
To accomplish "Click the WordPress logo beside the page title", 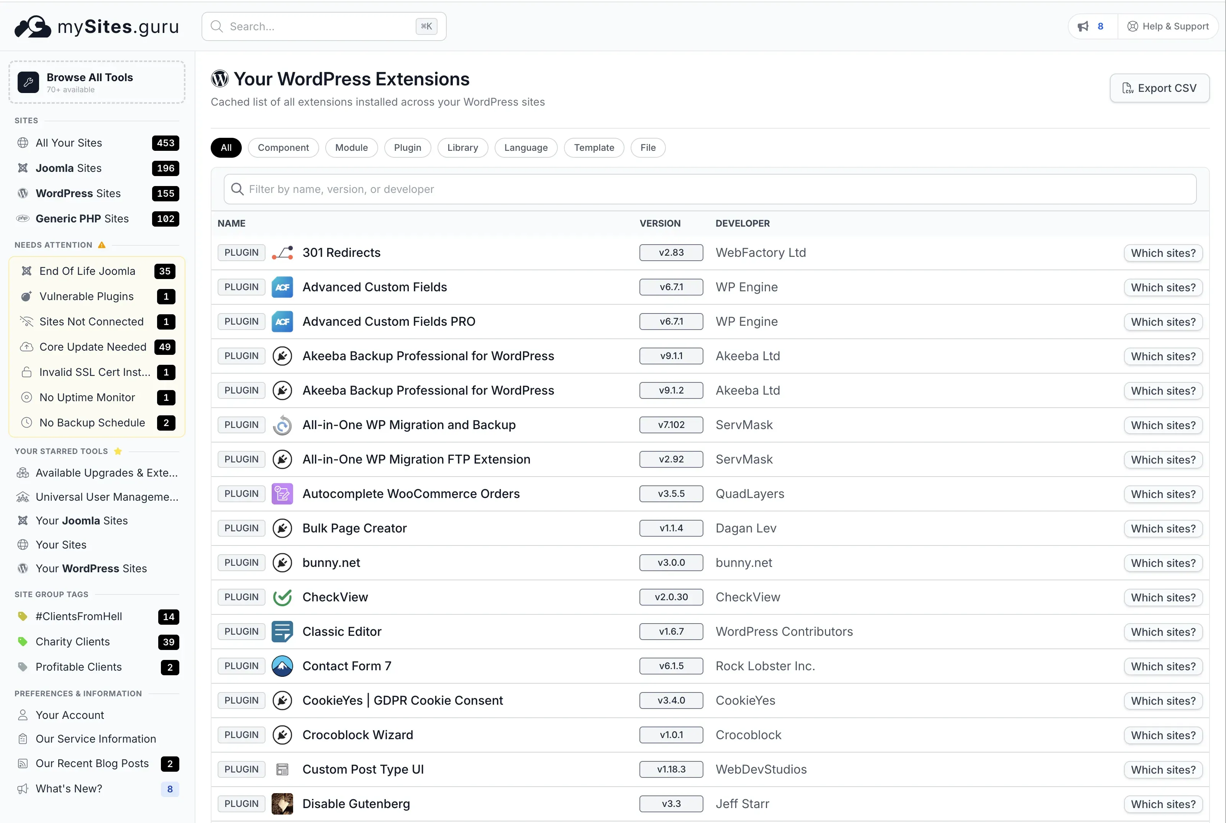I will (220, 78).
